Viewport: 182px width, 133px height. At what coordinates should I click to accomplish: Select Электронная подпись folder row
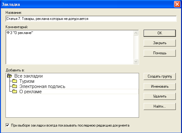(x=42, y=86)
